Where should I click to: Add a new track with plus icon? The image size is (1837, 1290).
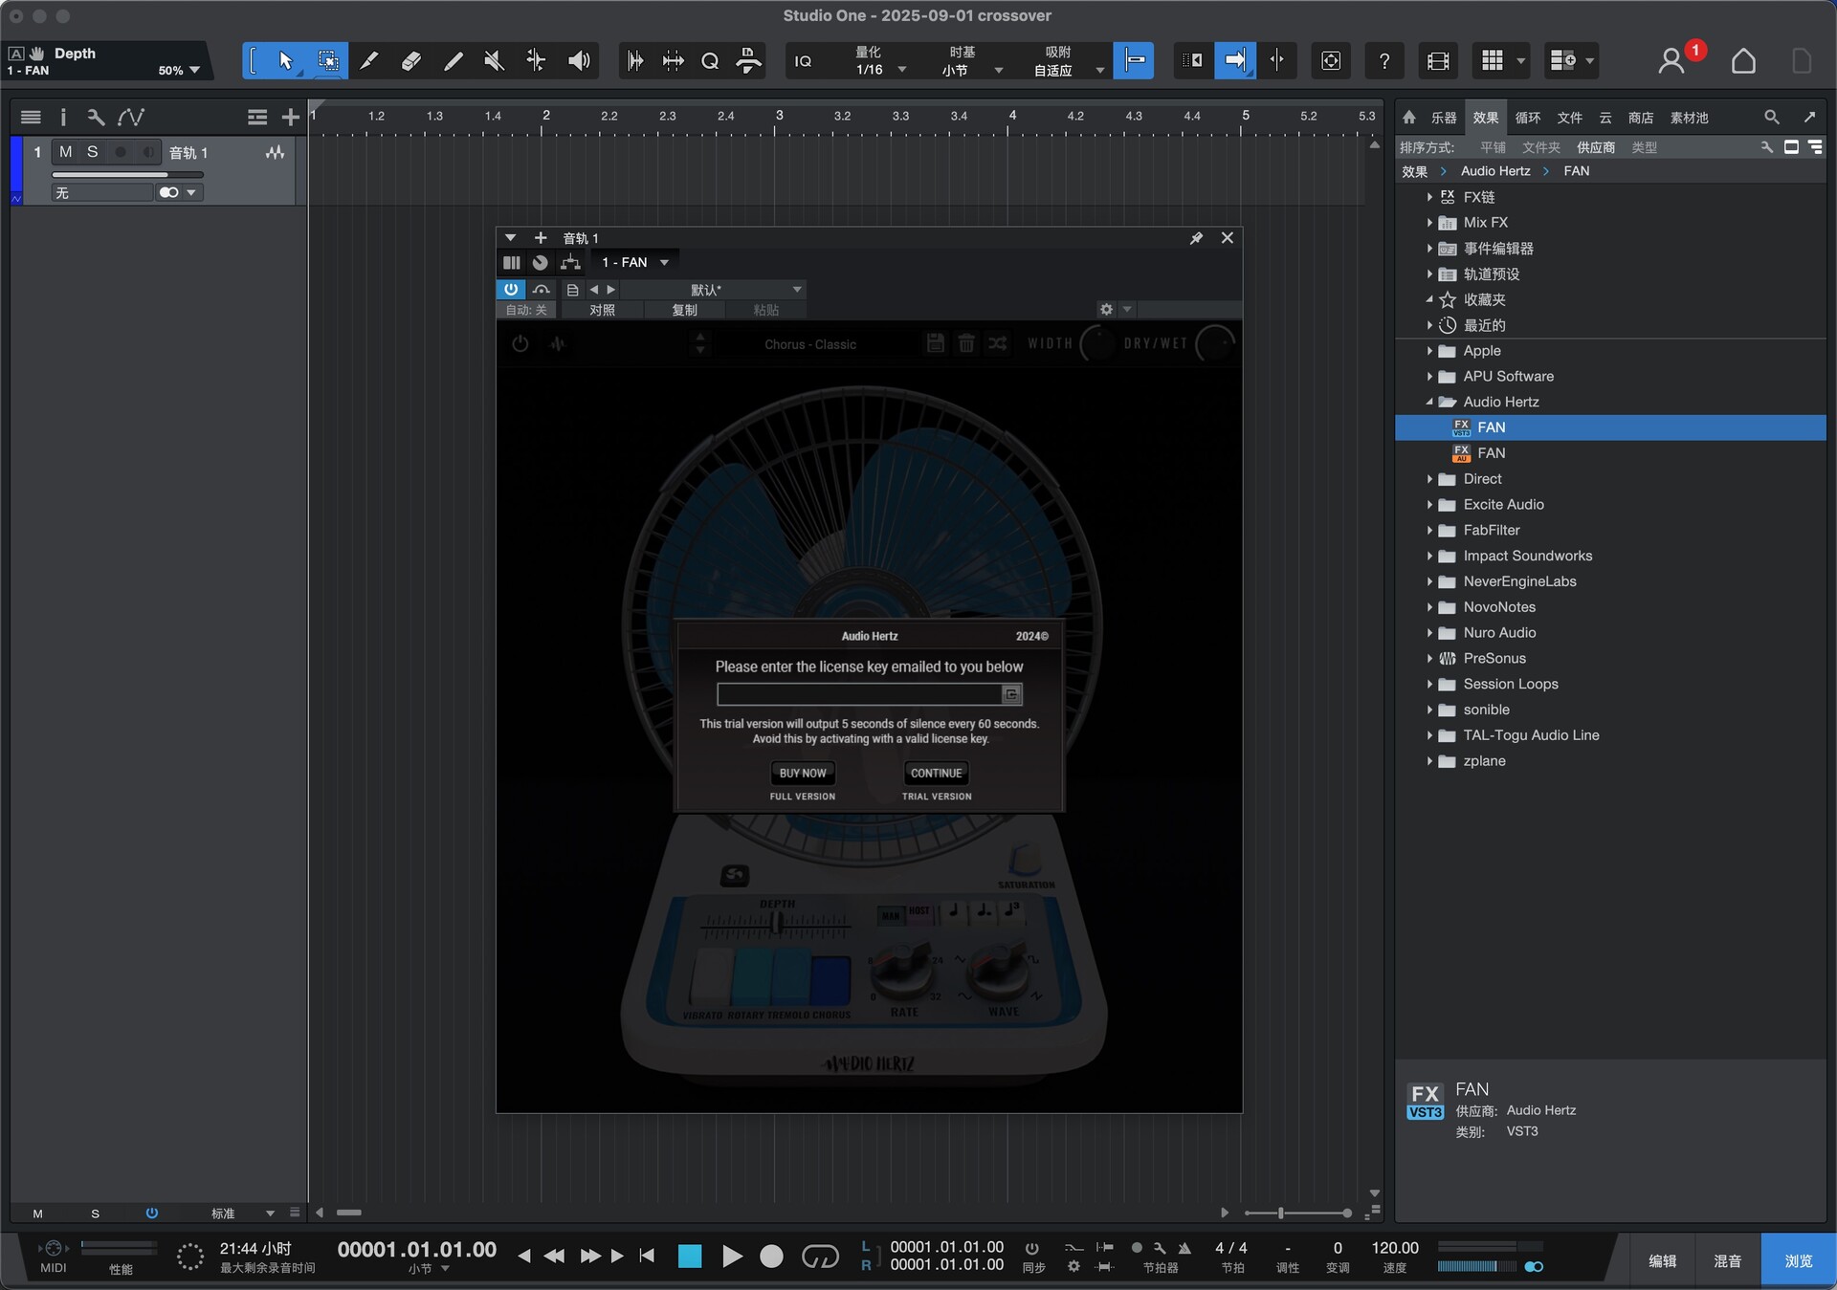[290, 117]
